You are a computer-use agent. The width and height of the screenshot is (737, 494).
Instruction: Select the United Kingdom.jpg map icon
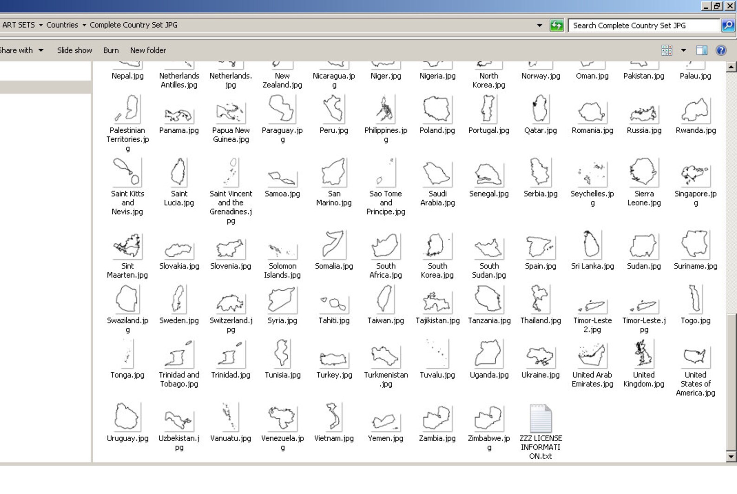pos(644,353)
